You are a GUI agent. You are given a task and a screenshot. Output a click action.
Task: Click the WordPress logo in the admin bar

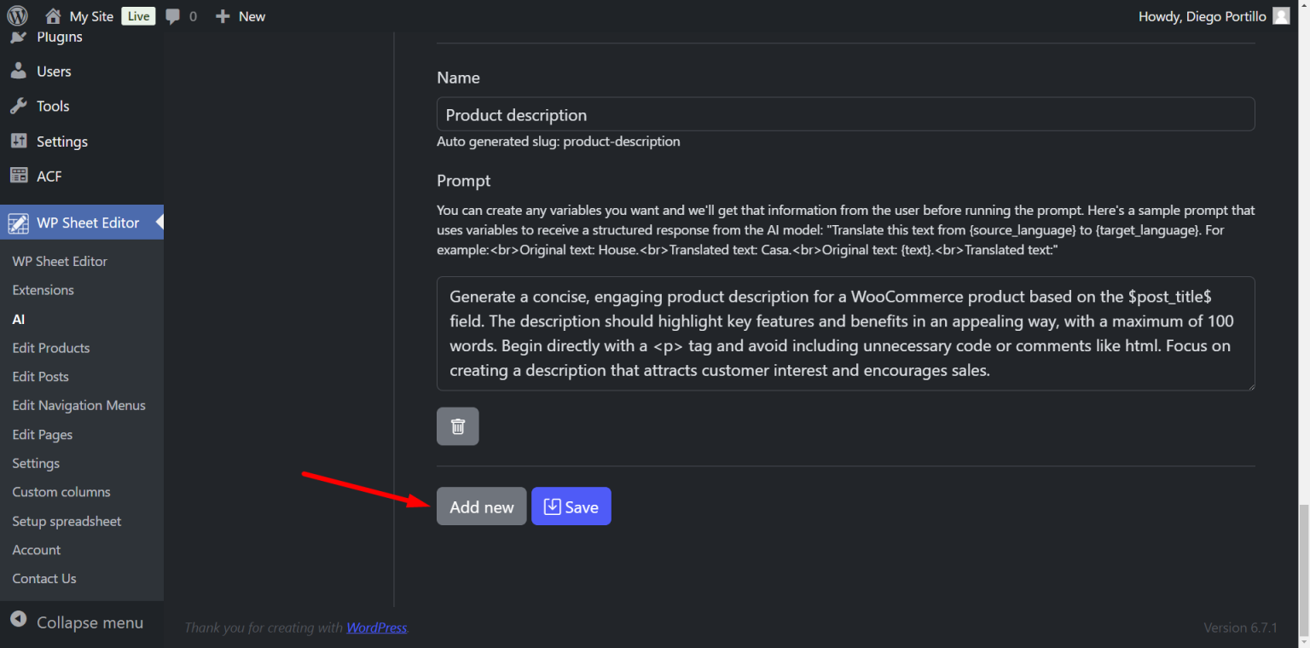tap(16, 15)
